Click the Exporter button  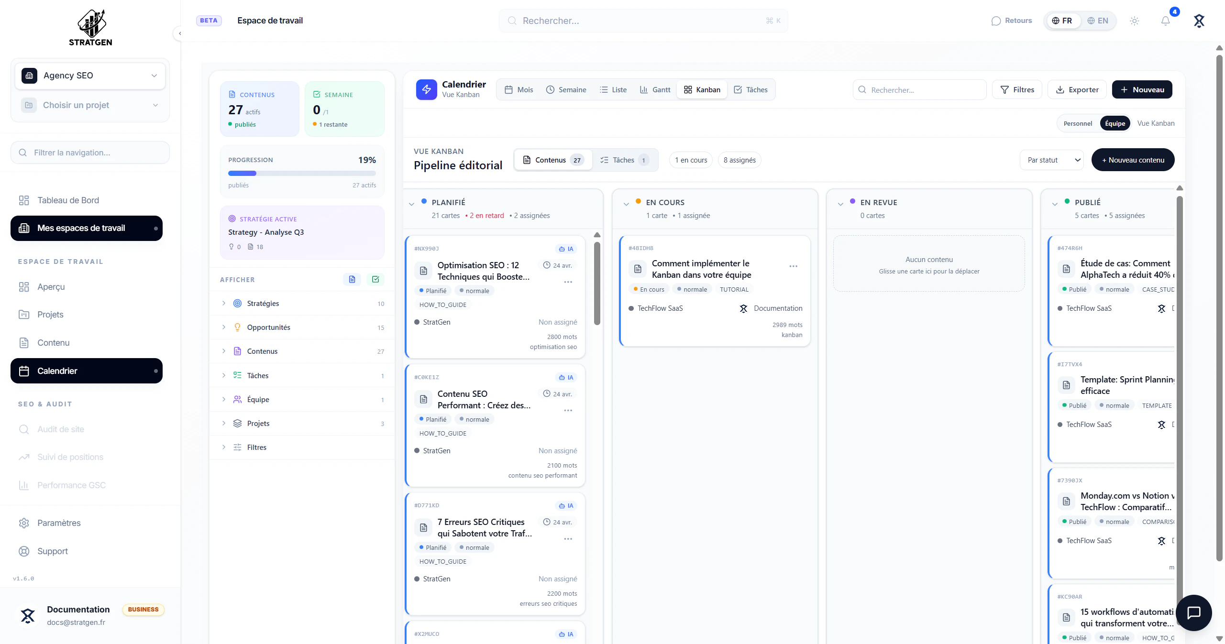(x=1077, y=89)
